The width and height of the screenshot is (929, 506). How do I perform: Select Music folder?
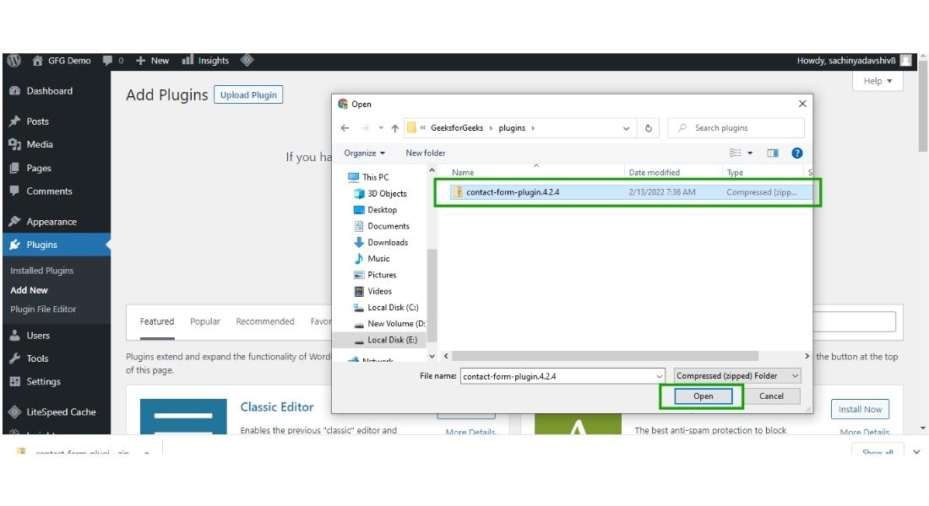(372, 259)
